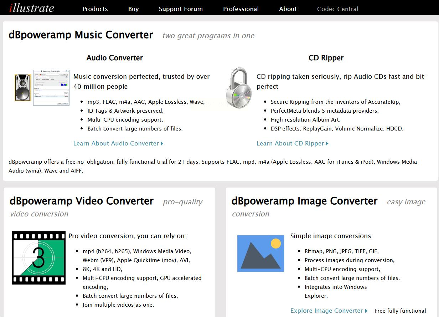Open the About menu item

click(x=288, y=9)
